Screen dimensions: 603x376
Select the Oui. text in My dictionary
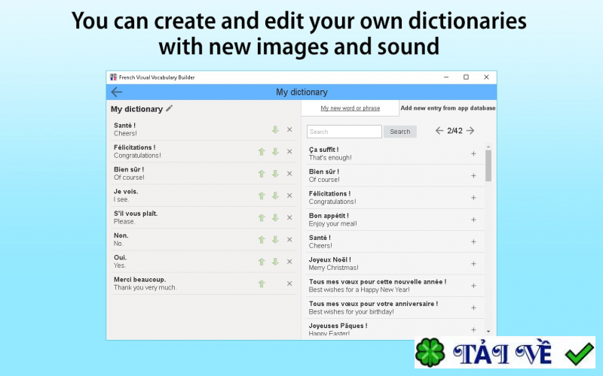click(120, 257)
